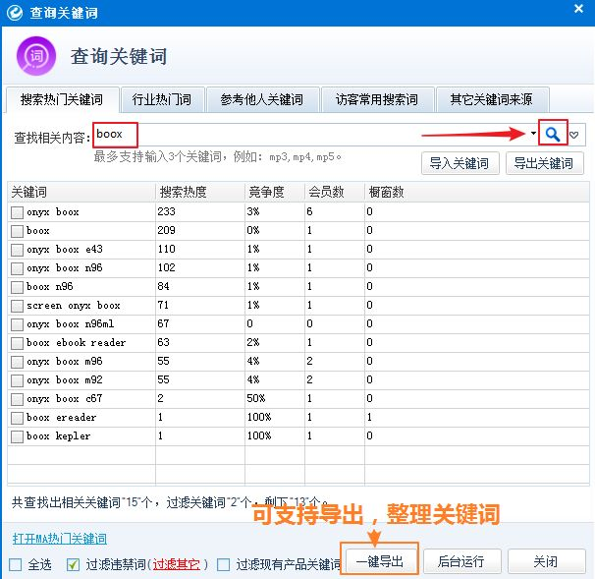This screenshot has width=595, height=579.
Task: Tick checkbox for onyx boox row with heat 233
Action: (x=17, y=212)
